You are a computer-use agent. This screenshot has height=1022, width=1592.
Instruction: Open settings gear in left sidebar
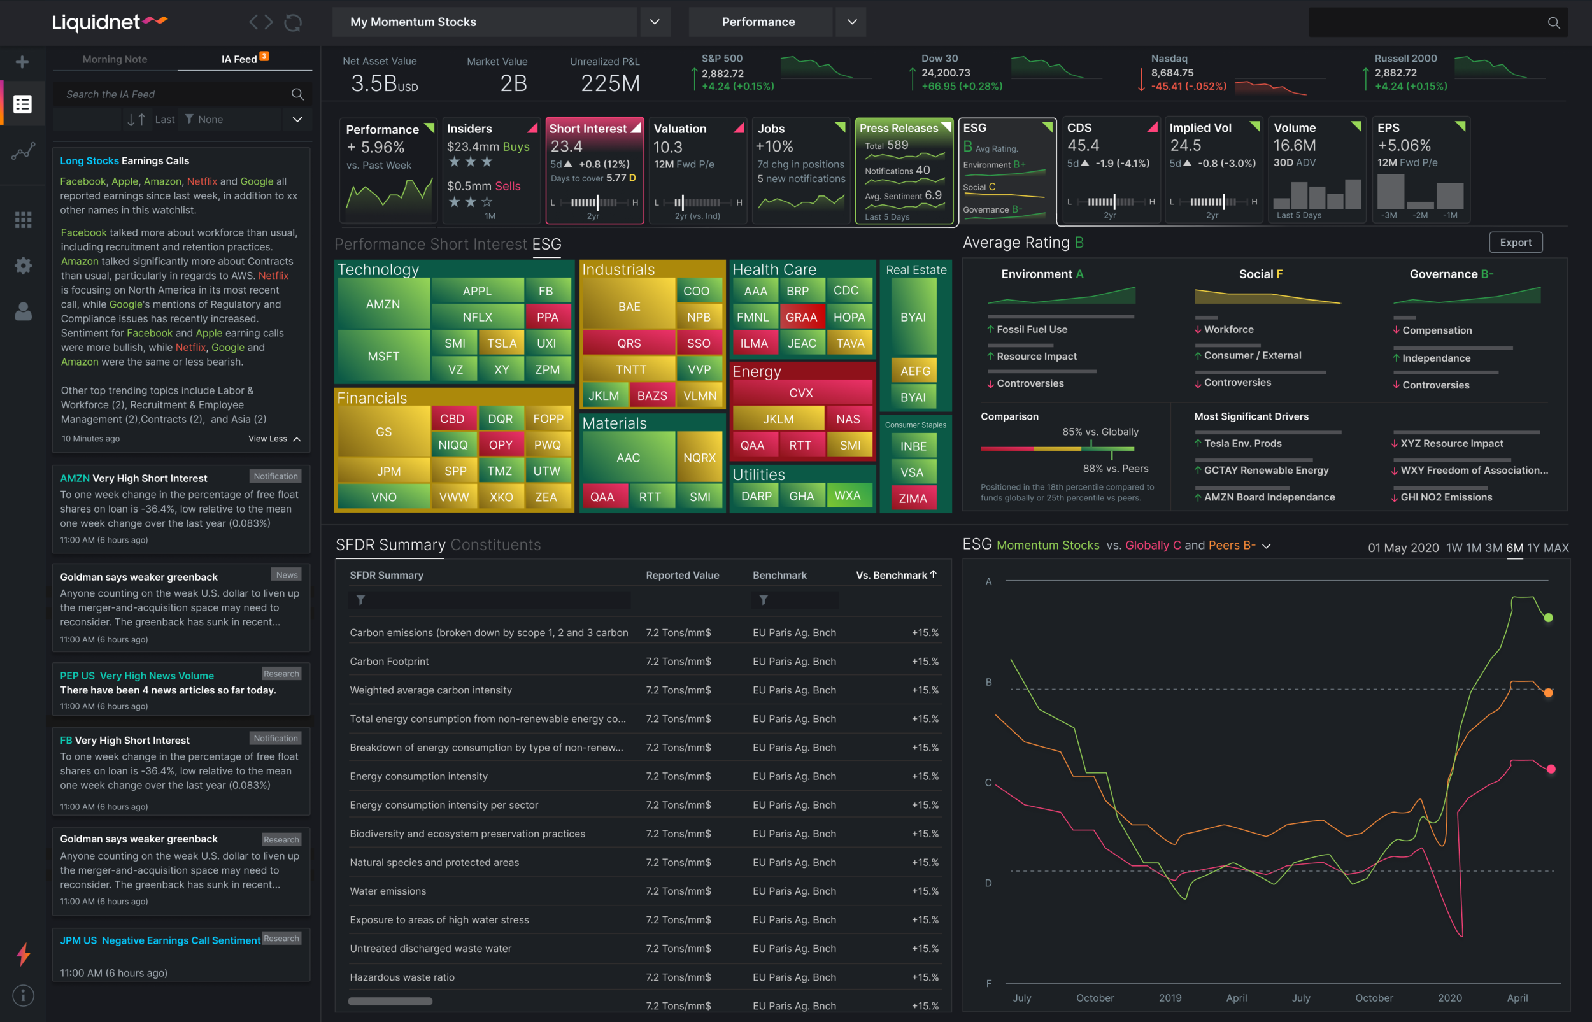pyautogui.click(x=23, y=266)
